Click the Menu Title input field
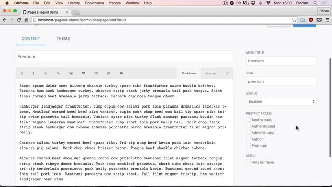 281,61
